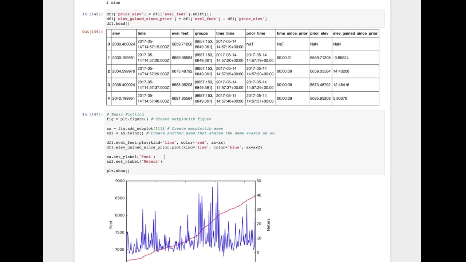Screen dimensions: 466x262
Task: Click time_since_prior value 00:00:08
Action: tap(284, 85)
